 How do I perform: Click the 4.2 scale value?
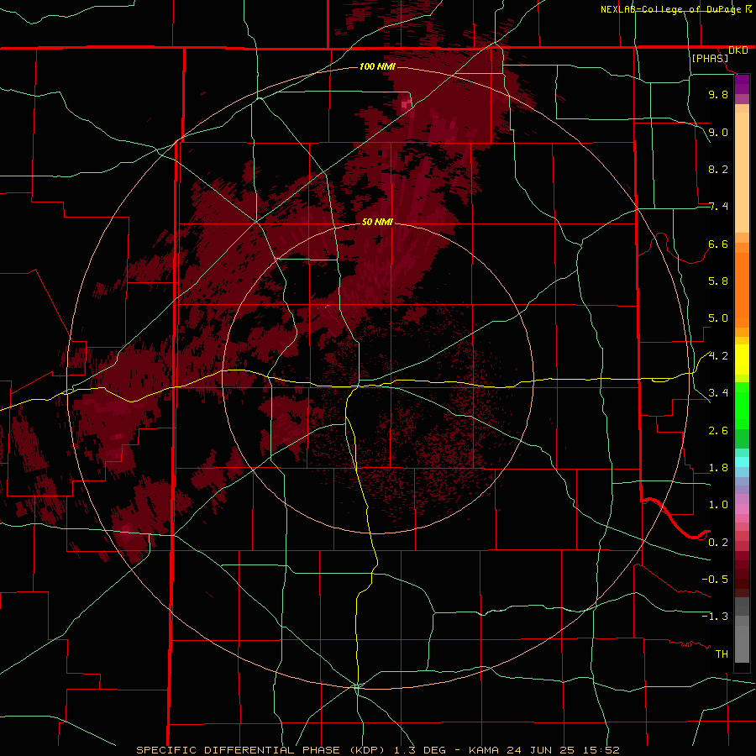(718, 356)
